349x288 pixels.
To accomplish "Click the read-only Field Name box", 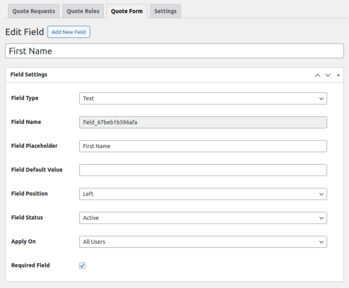I will pyautogui.click(x=203, y=122).
